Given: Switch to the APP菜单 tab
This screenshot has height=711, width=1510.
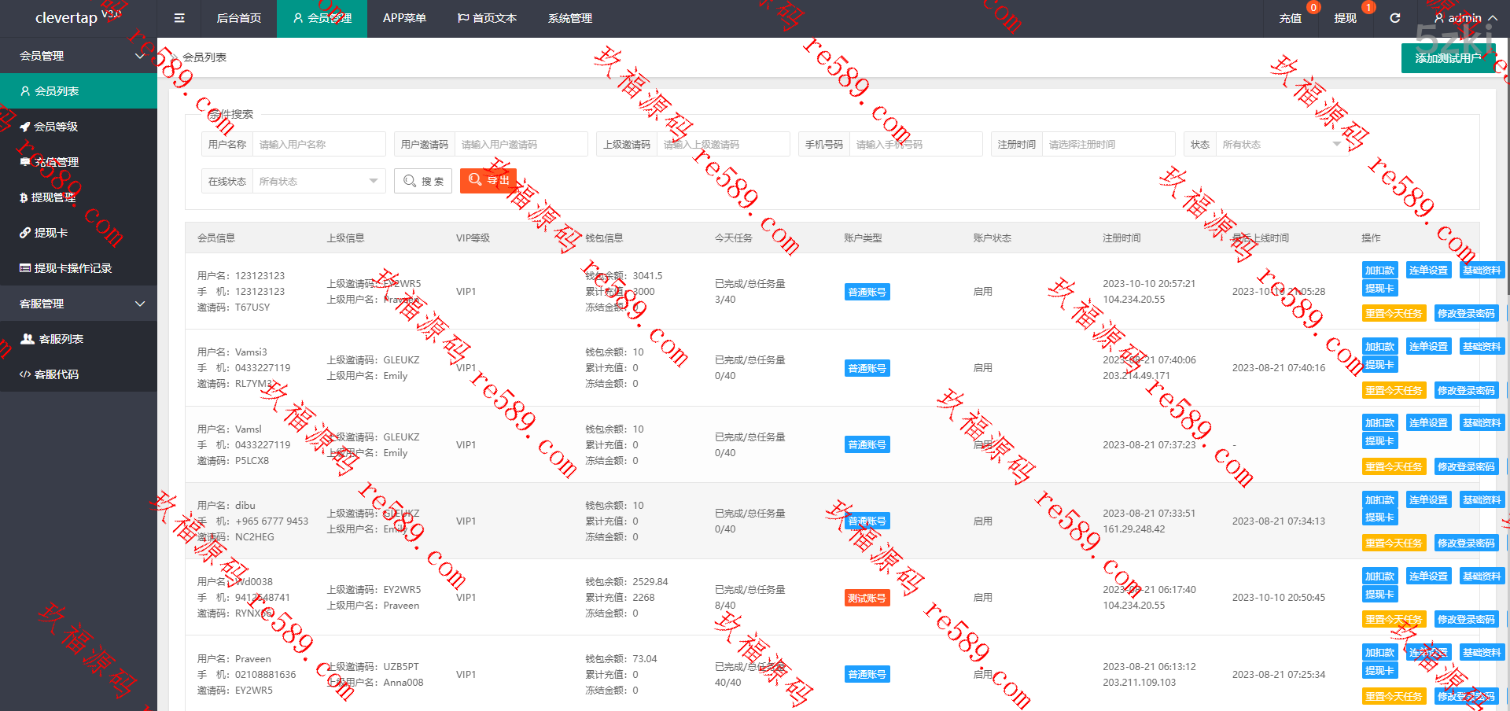Looking at the screenshot, I should coord(404,18).
